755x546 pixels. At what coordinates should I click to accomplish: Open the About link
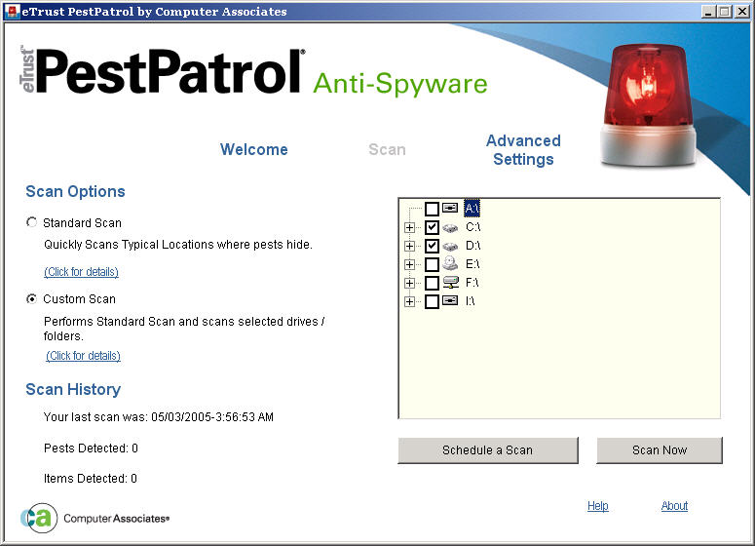[674, 506]
